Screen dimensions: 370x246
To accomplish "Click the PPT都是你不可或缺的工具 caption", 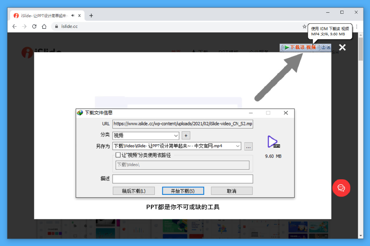I will click(x=183, y=207).
